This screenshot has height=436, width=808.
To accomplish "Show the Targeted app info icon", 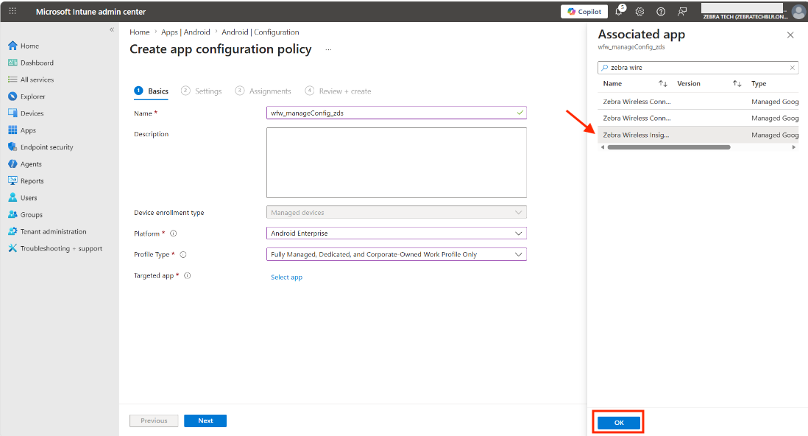I will (x=188, y=275).
